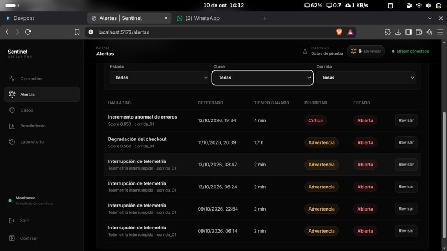This screenshot has height=251, width=447.
Task: Review the Incremento anormal de errores alert
Action: coord(406,120)
